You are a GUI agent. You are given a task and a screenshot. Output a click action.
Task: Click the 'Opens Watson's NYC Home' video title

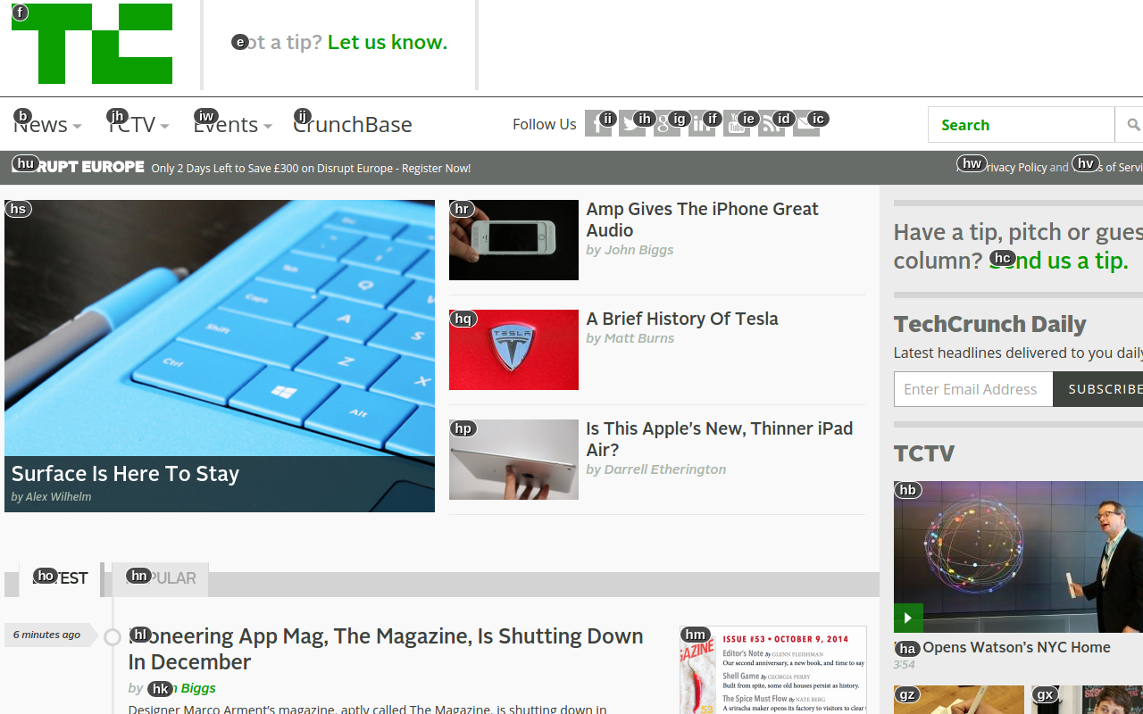[x=1003, y=647]
